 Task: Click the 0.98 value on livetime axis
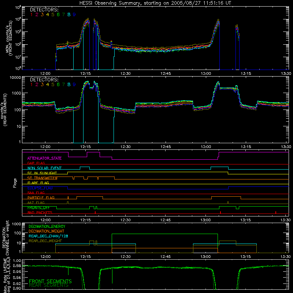point(16,266)
